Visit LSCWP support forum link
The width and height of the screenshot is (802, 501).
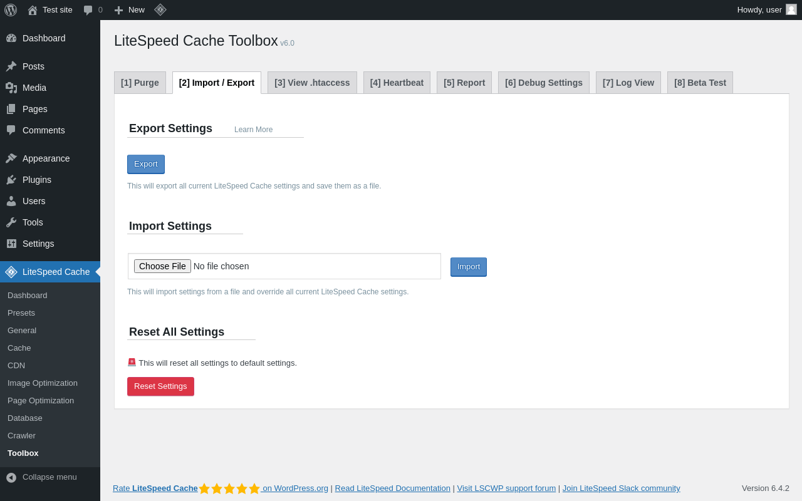point(506,488)
